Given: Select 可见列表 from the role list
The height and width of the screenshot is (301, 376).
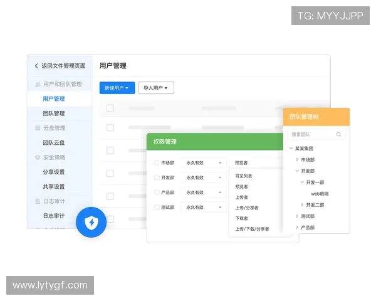Looking at the screenshot, I should [243, 176].
